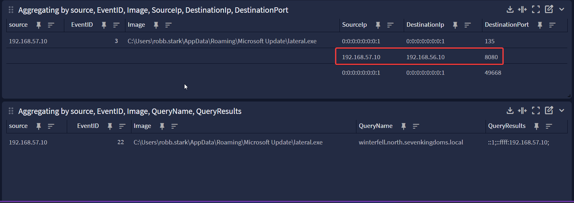Pin the SourceIp column
574x203 pixels.
pos(378,25)
